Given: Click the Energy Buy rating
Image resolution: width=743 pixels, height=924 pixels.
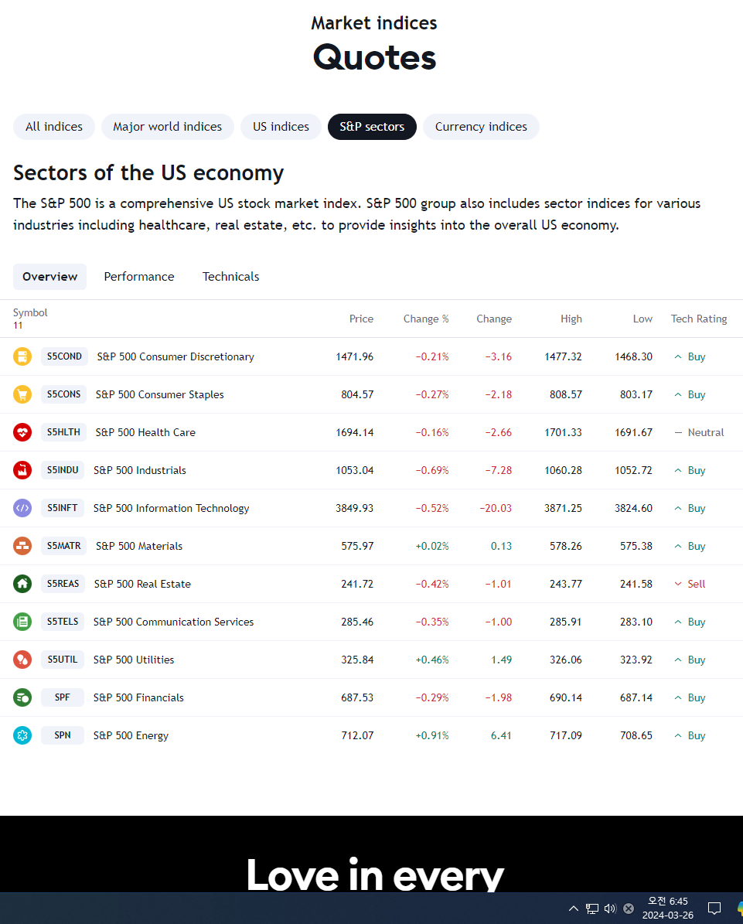Looking at the screenshot, I should tap(690, 735).
